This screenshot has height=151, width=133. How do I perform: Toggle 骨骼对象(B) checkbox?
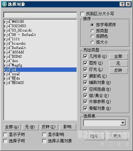point(85,108)
